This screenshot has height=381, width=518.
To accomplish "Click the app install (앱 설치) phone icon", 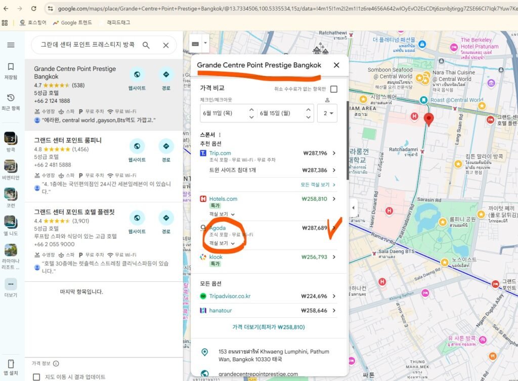I will coord(11,364).
